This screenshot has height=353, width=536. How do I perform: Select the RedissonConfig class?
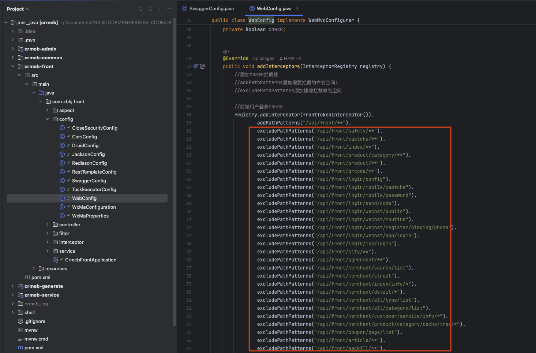click(x=89, y=163)
